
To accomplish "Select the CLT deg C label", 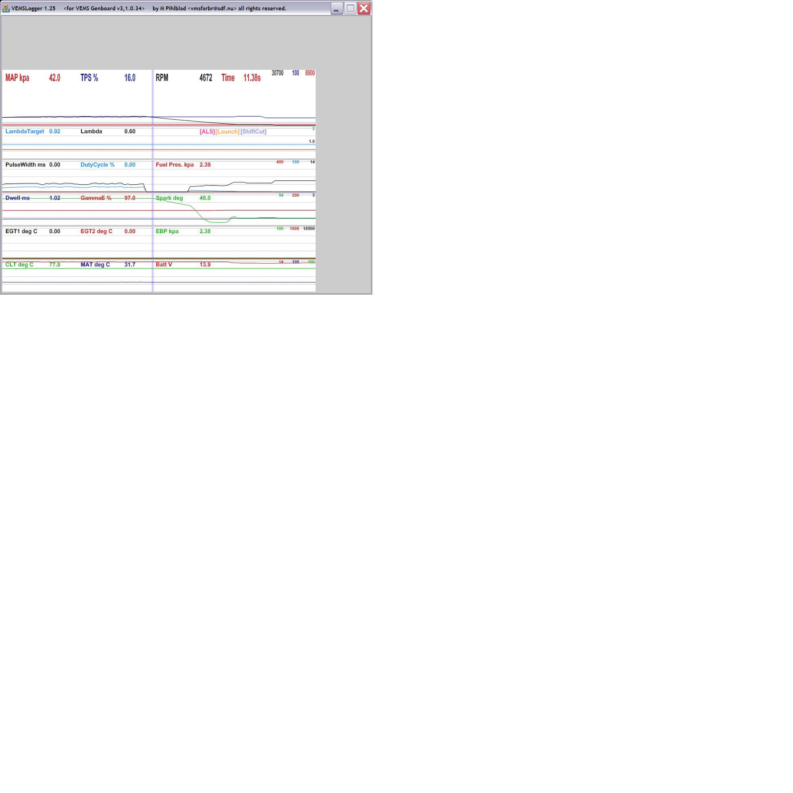I will tap(19, 265).
